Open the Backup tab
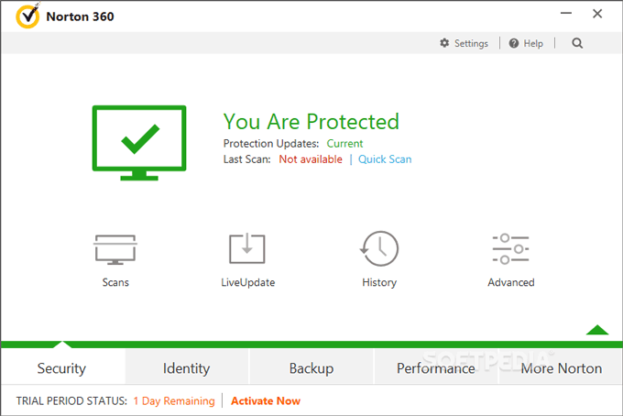623x416 pixels. pyautogui.click(x=311, y=368)
